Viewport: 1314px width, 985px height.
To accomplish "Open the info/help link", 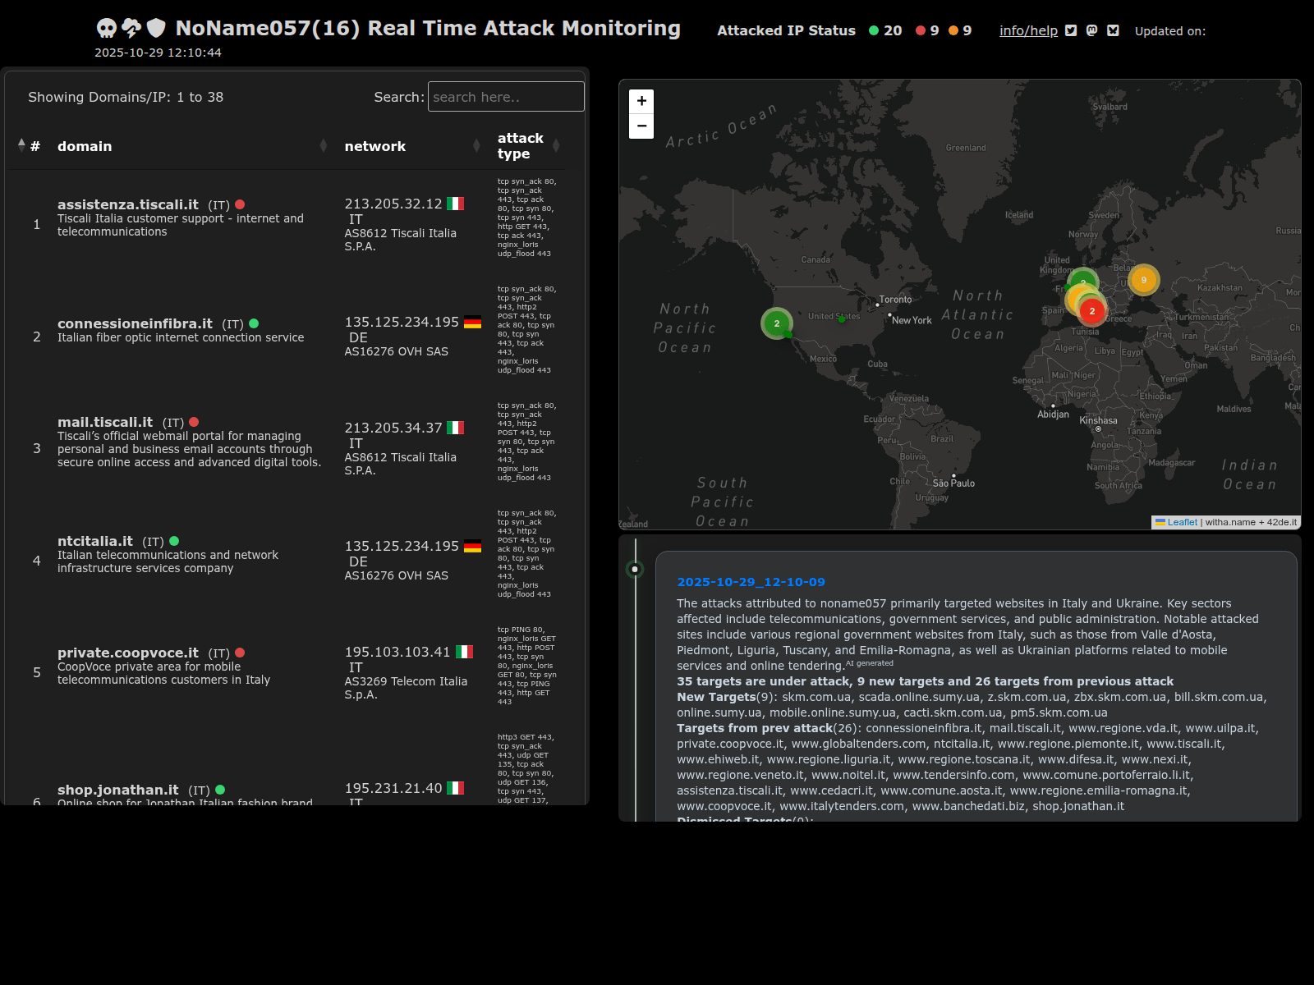I will tap(1028, 30).
